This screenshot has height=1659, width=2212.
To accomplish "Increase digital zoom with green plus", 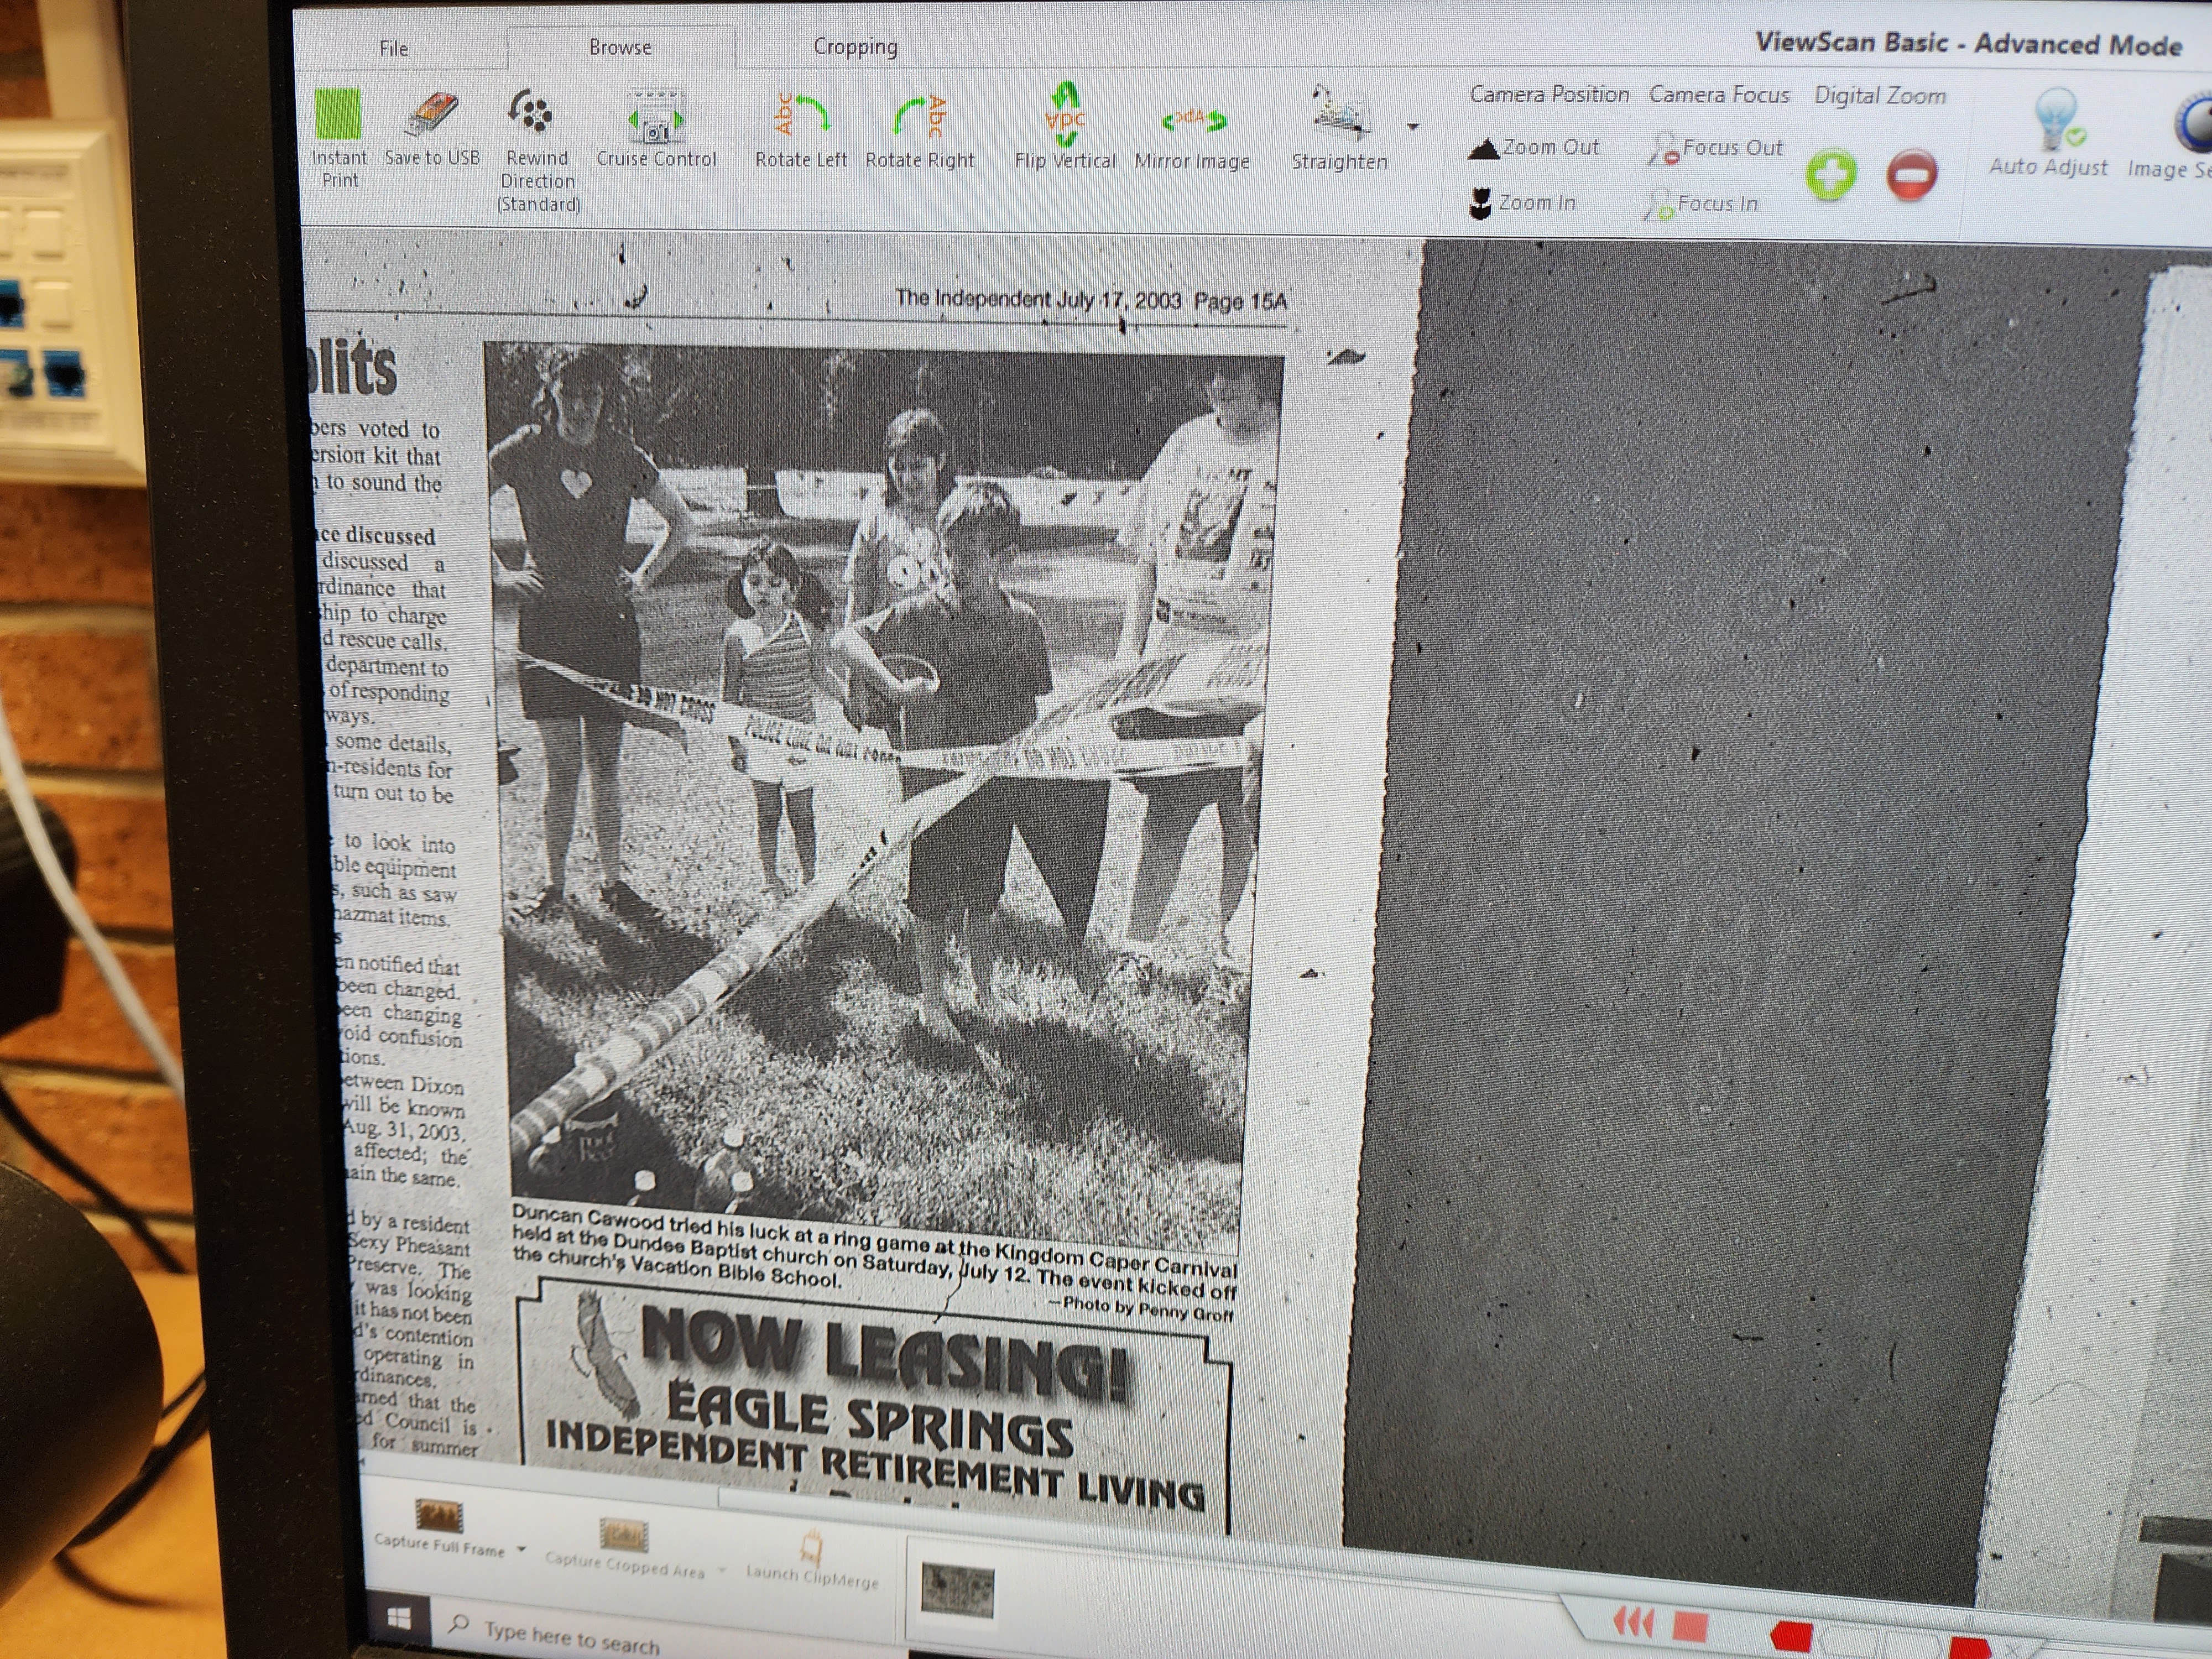I will coord(1831,175).
